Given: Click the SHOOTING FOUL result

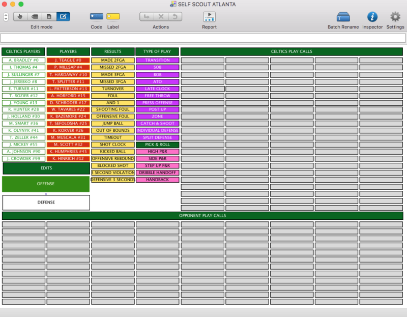Looking at the screenshot, I should (113, 109).
